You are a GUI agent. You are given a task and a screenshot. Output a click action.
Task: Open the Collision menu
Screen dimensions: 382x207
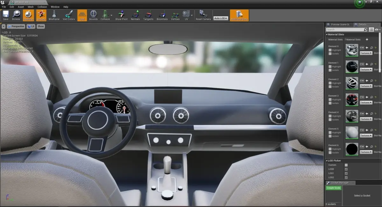tap(42, 7)
